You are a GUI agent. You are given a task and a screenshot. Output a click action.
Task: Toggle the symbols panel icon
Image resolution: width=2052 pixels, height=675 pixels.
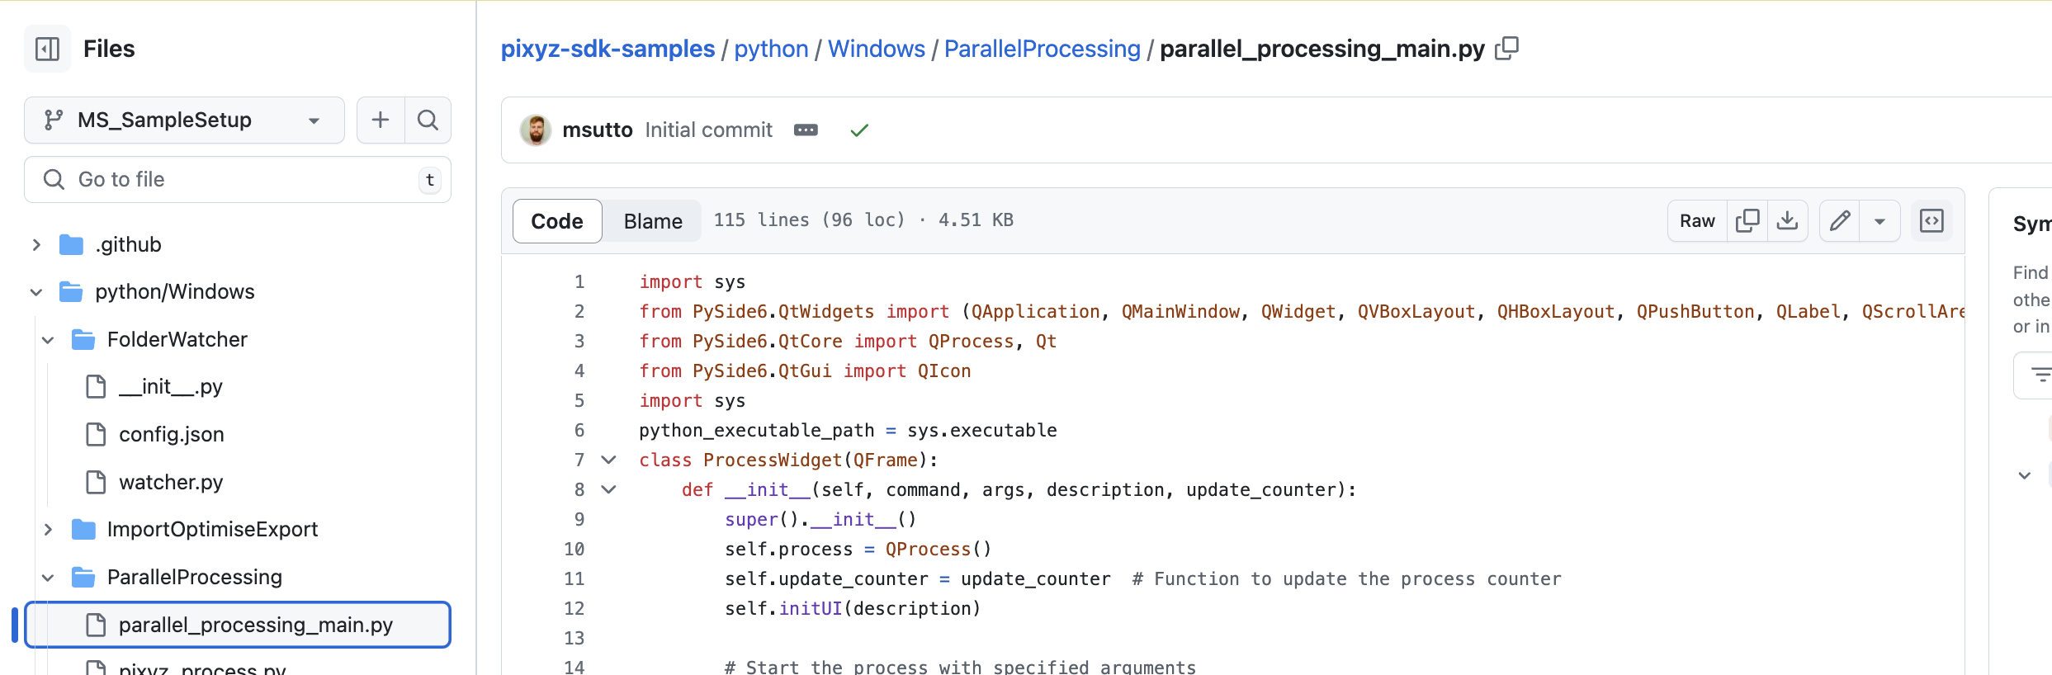(1931, 220)
